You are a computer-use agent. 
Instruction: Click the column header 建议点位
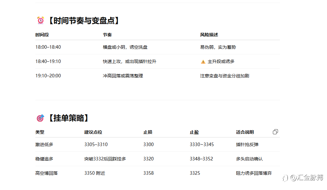click(x=93, y=132)
